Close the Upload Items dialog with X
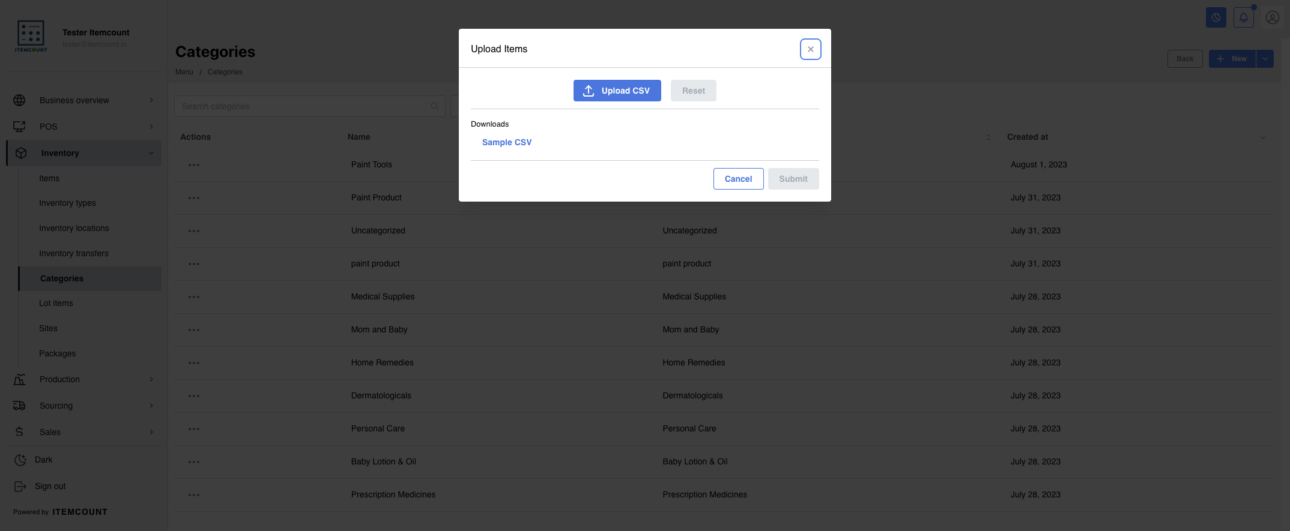 click(x=810, y=49)
